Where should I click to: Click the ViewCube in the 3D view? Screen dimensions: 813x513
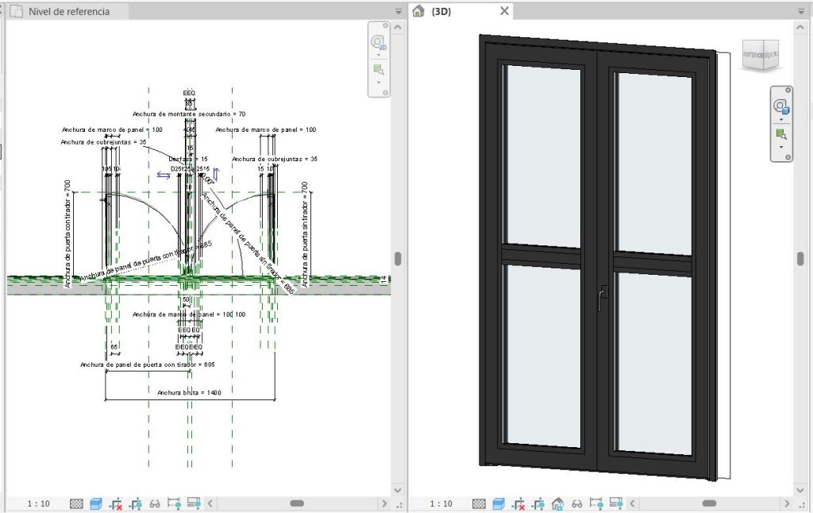point(759,57)
